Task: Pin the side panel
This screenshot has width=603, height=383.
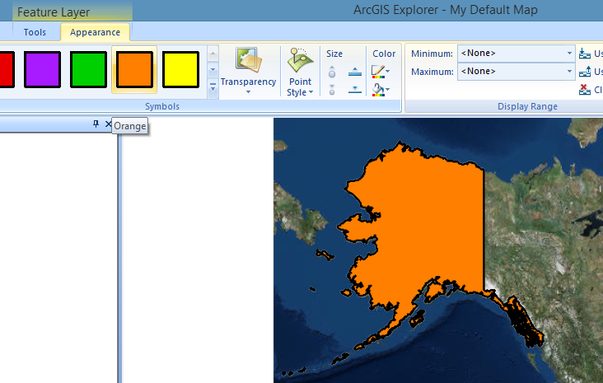Action: (96, 124)
